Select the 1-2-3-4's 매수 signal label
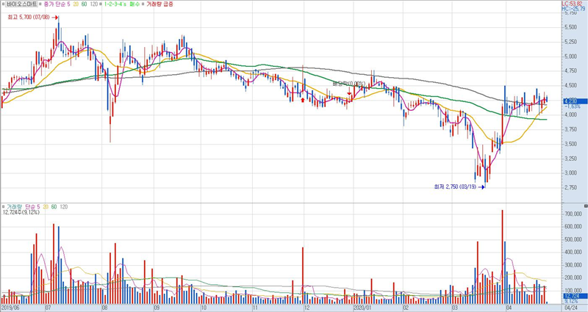588x312 pixels. pyautogui.click(x=123, y=4)
